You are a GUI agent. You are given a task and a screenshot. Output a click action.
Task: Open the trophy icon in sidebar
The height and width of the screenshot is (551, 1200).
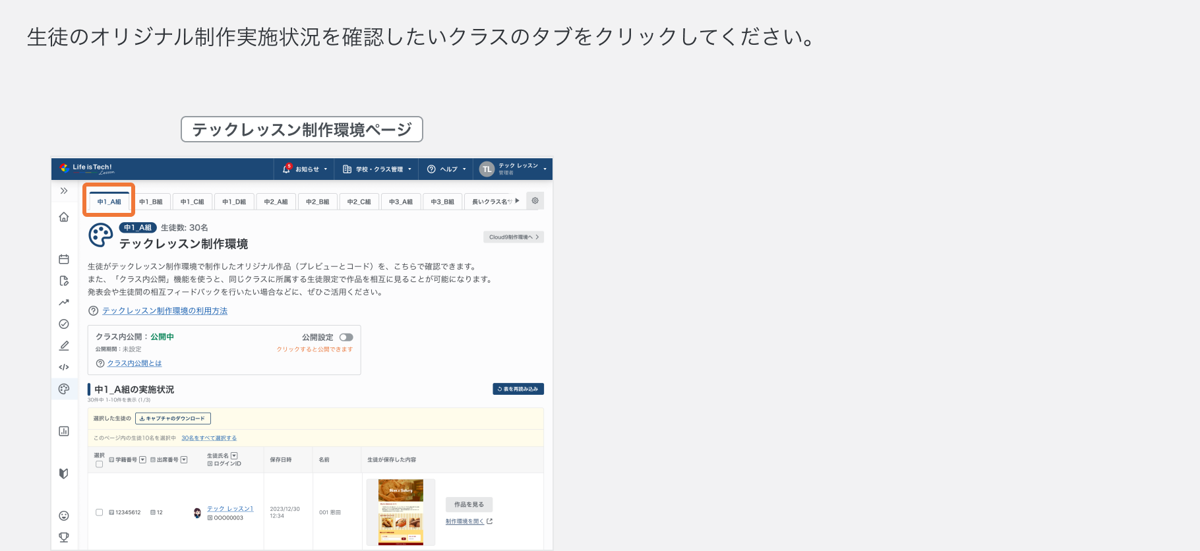tap(64, 537)
